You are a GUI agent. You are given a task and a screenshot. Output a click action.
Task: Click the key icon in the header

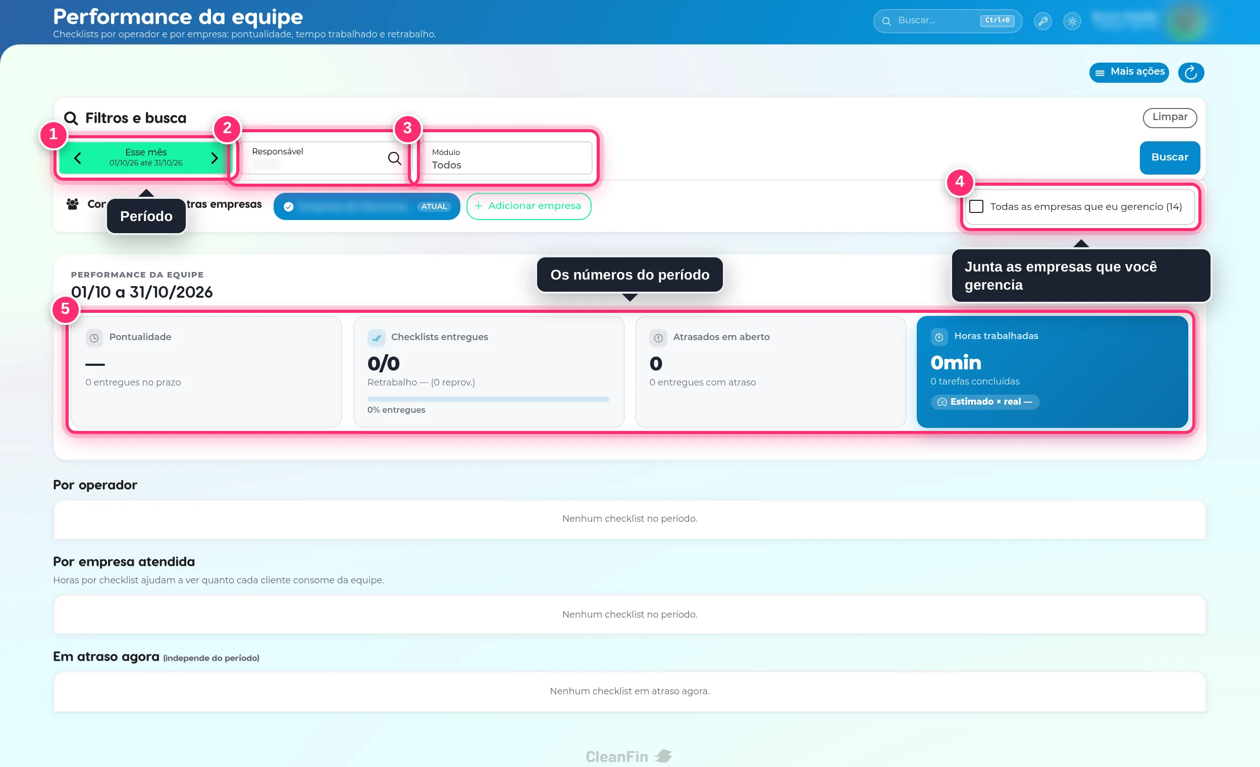tap(1042, 21)
